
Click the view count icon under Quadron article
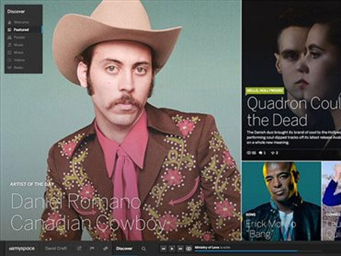tap(249, 153)
